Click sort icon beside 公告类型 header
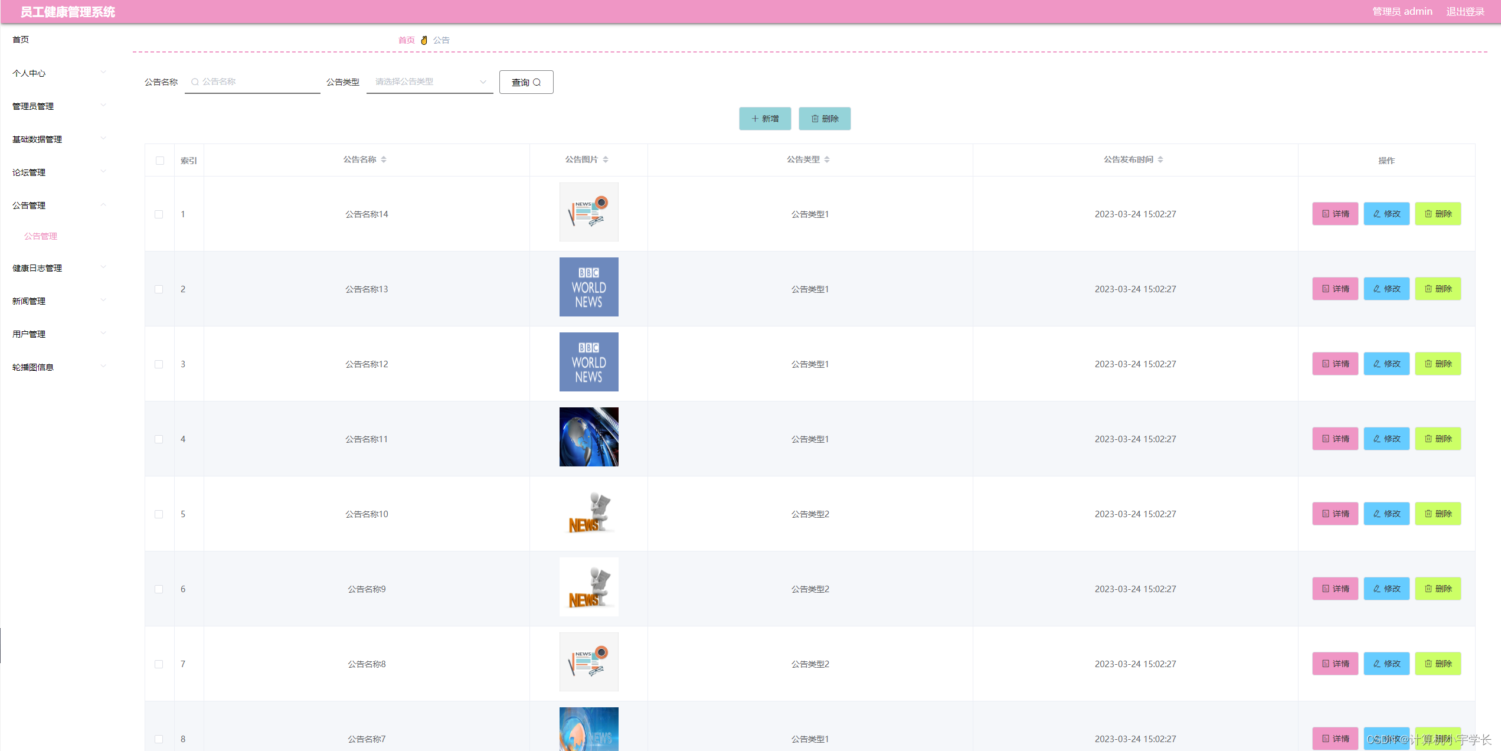Image resolution: width=1501 pixels, height=751 pixels. (x=827, y=159)
